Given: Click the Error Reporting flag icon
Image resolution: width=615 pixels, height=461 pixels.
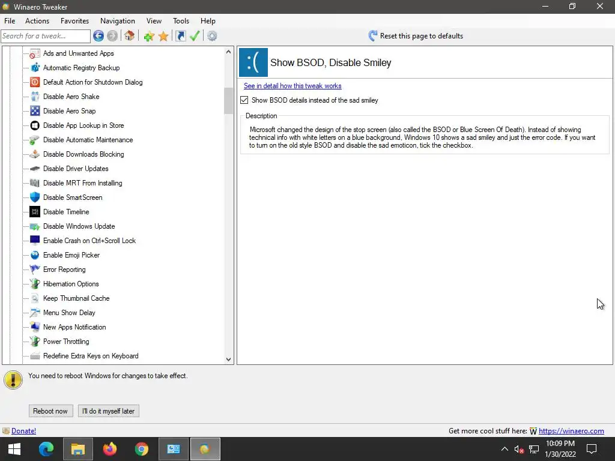Looking at the screenshot, I should (35, 270).
